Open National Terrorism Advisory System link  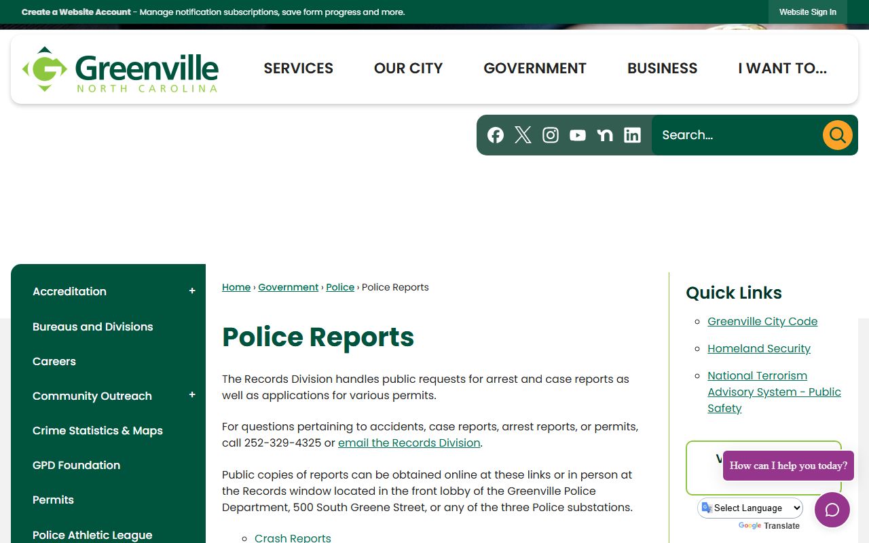click(774, 392)
